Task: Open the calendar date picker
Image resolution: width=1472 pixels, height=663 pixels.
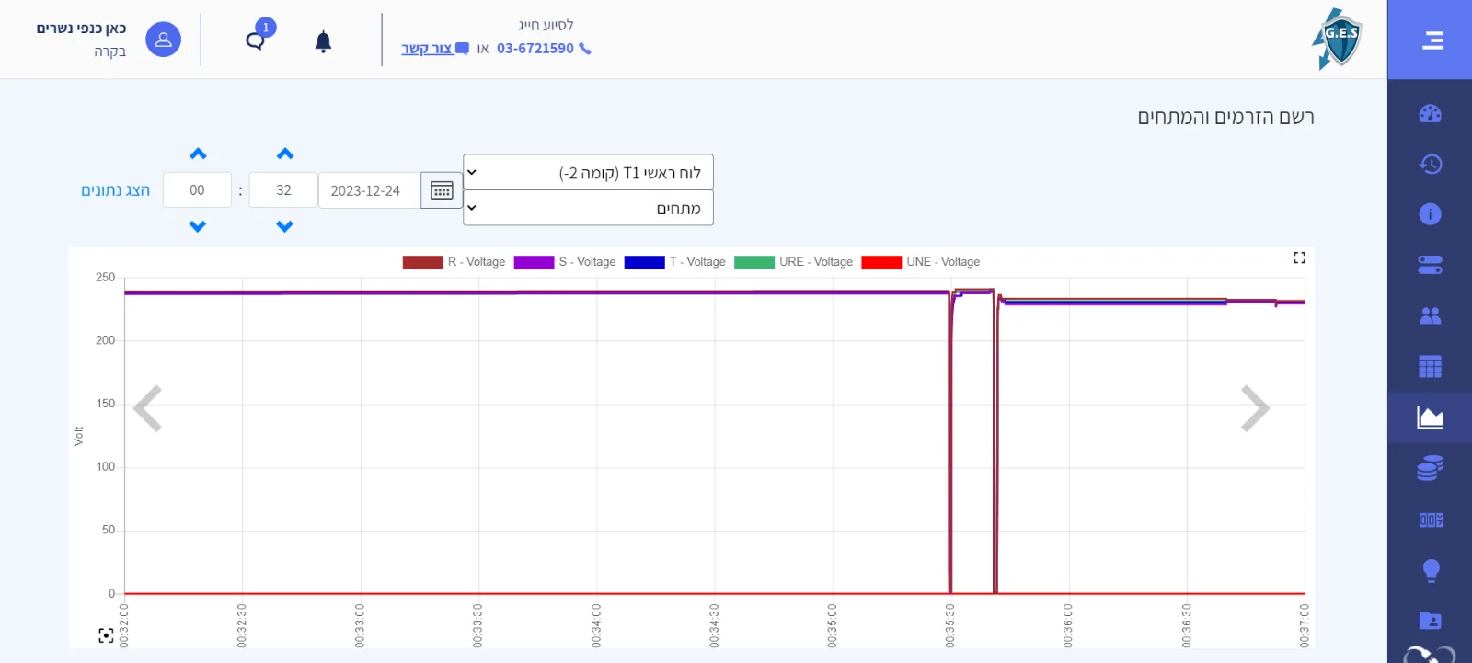Action: coord(442,190)
